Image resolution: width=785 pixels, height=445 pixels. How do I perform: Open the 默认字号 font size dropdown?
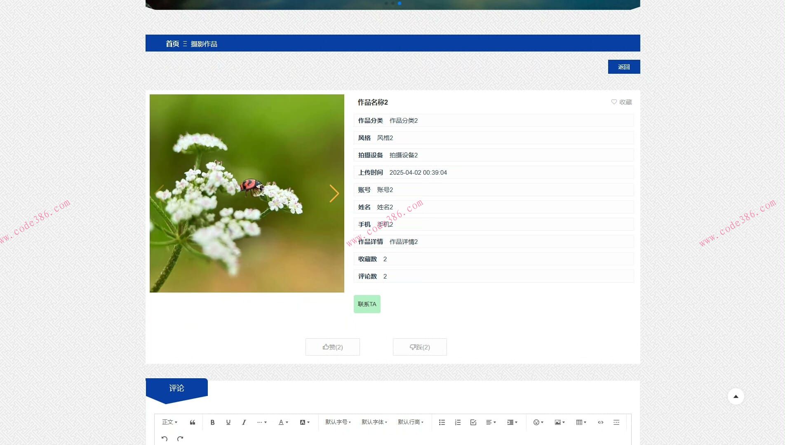pyautogui.click(x=338, y=422)
